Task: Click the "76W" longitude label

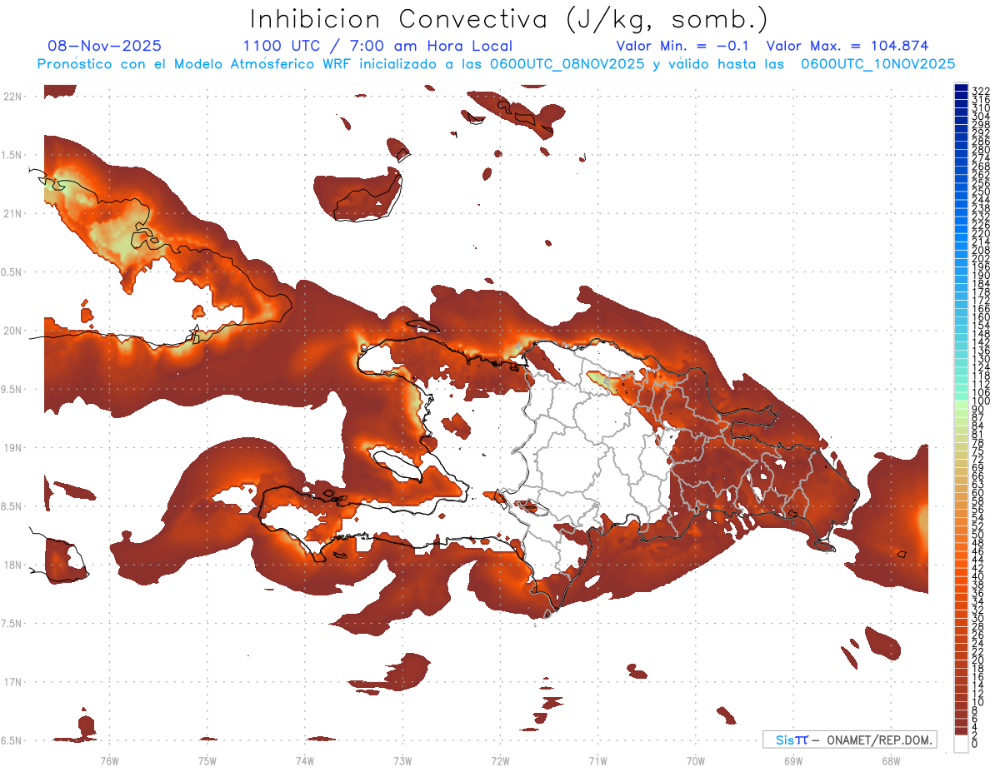Action: (110, 760)
